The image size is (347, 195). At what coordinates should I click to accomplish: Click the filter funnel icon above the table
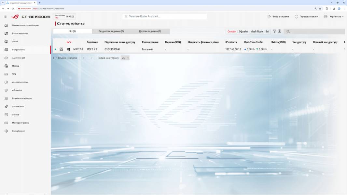(x=275, y=31)
